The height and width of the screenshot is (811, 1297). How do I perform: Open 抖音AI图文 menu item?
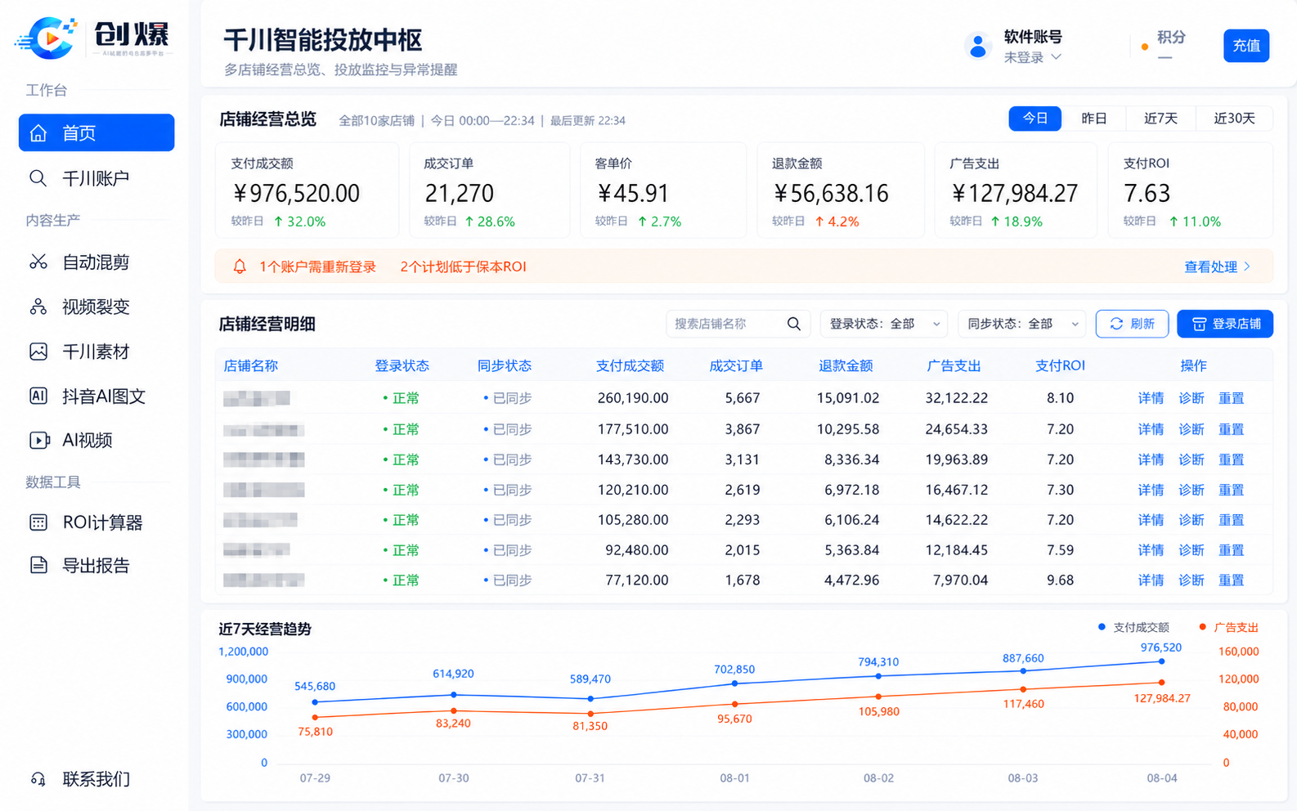(96, 396)
